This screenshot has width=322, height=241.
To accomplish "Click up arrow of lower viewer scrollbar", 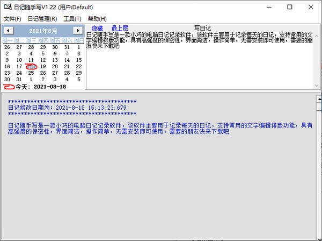I will pyautogui.click(x=319, y=99).
